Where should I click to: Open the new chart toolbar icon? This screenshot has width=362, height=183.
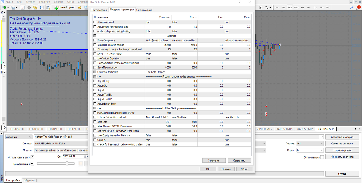[x=5, y=7]
